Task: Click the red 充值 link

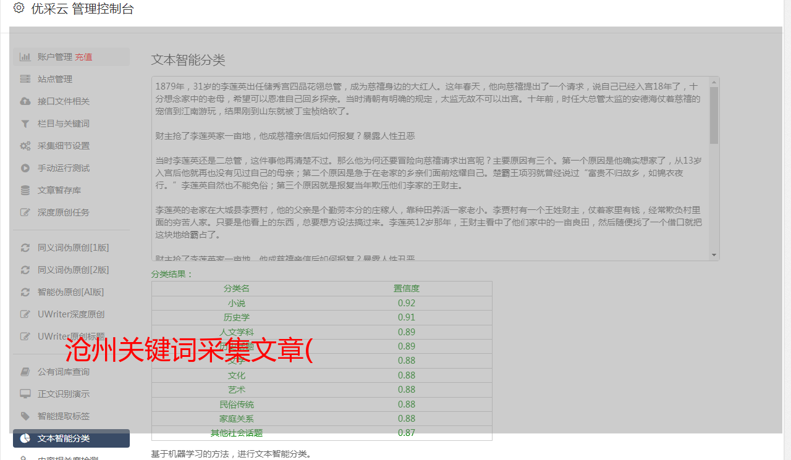Action: pos(83,57)
